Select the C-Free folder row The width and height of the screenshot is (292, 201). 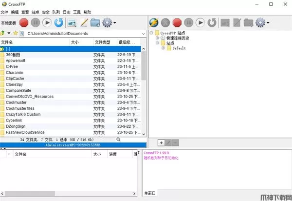pyautogui.click(x=71, y=67)
